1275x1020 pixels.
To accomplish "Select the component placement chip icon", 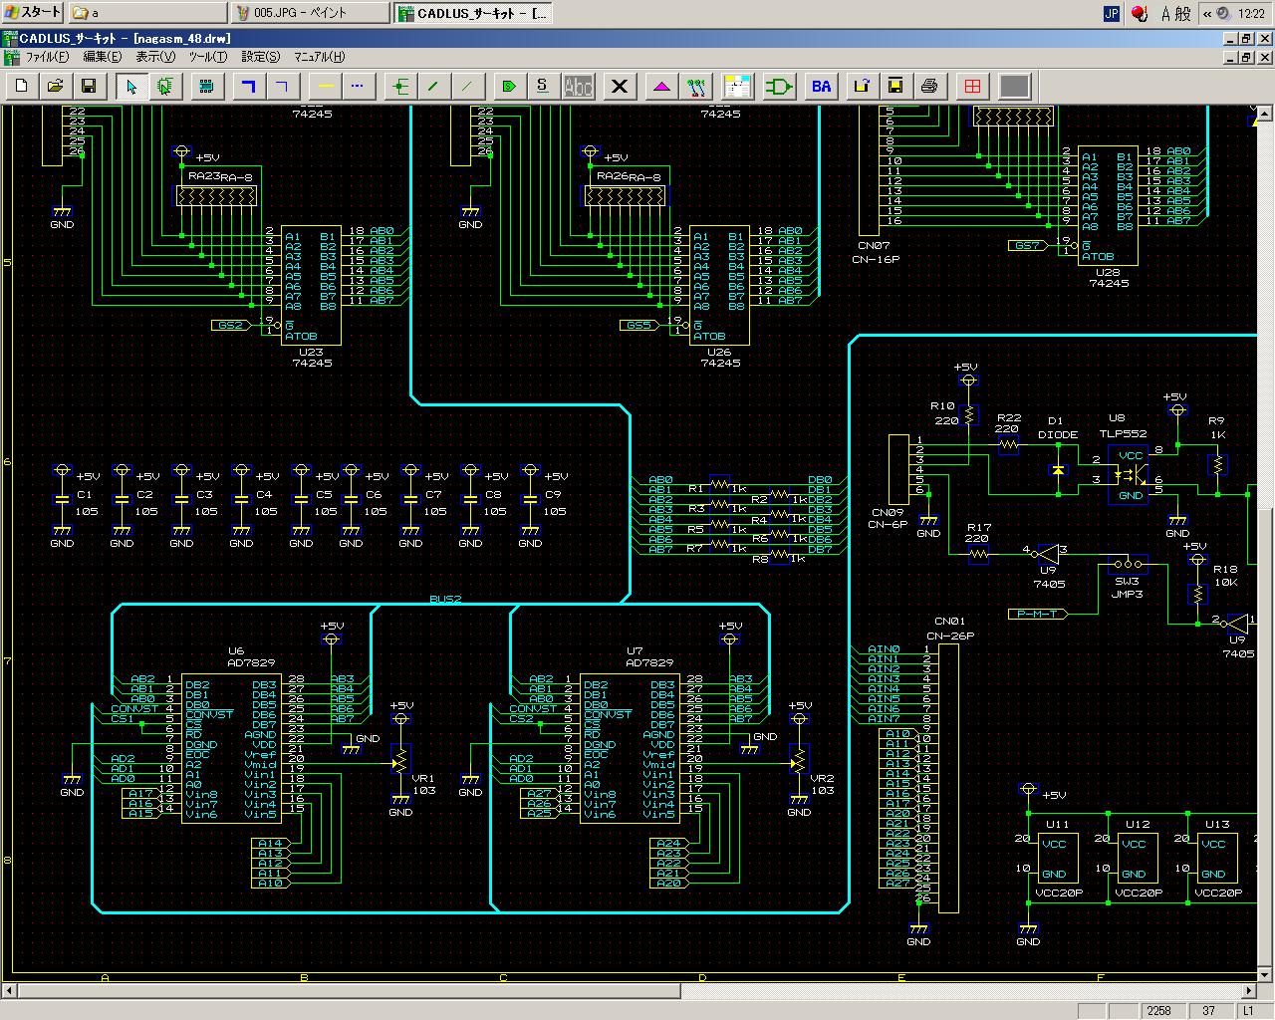I will [x=206, y=87].
